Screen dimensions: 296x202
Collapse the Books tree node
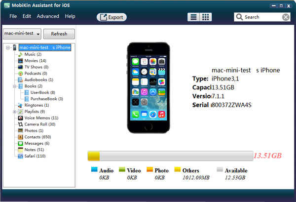click(14, 86)
